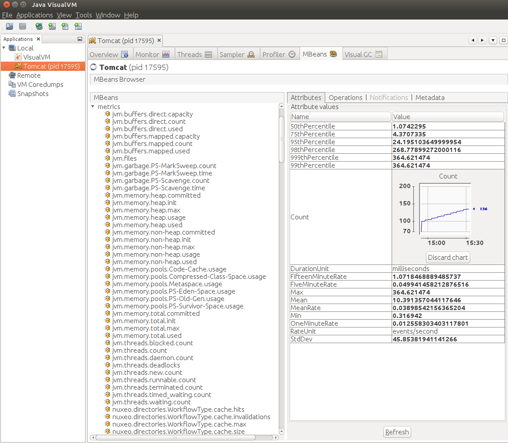The image size is (508, 443).
Task: Click the DurationUnit value milliseconds
Action: tap(448, 269)
